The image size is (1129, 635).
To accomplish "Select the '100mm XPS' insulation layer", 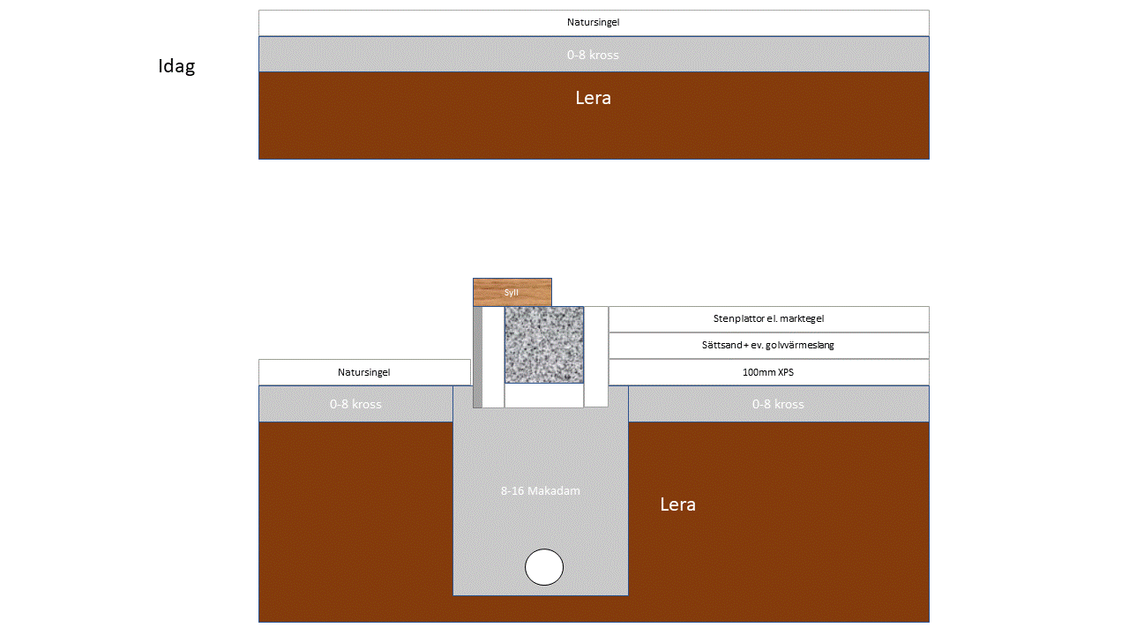I will (x=769, y=372).
